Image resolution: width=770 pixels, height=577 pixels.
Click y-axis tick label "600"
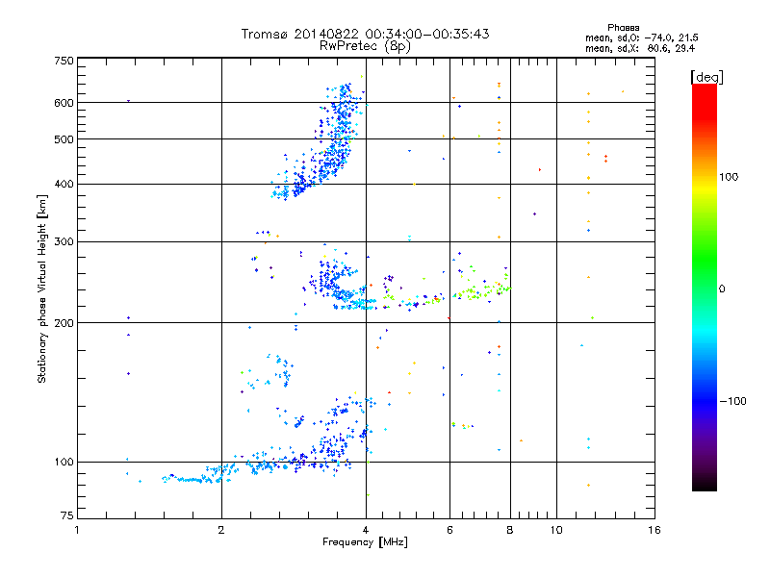pos(64,103)
